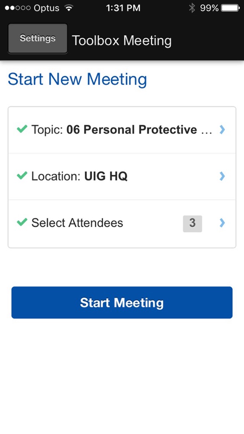Open the Select Attendees chevron arrow
The width and height of the screenshot is (244, 434).
pyautogui.click(x=222, y=223)
